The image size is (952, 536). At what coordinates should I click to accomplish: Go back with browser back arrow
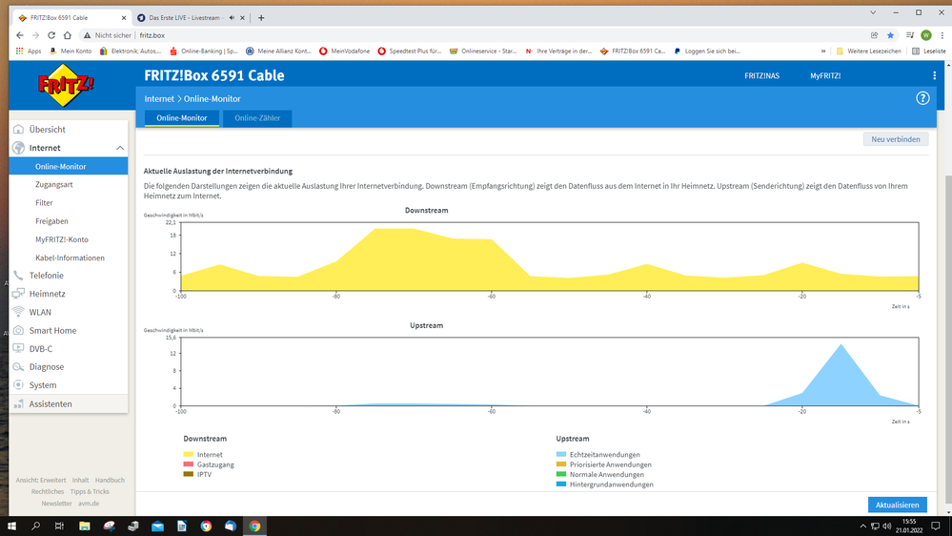(x=20, y=35)
